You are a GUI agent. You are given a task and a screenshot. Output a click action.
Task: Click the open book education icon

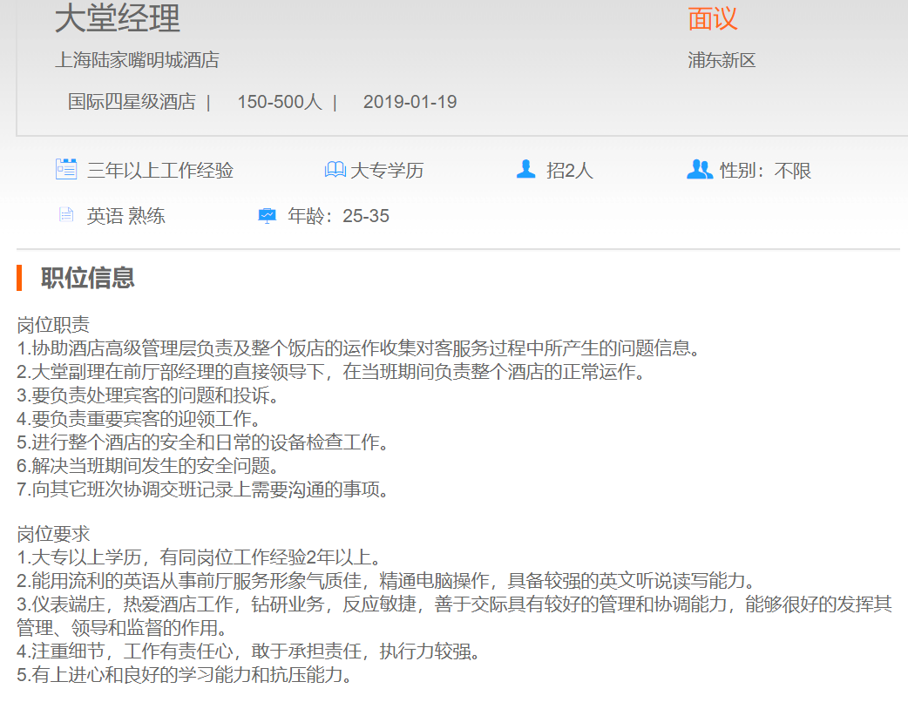335,170
